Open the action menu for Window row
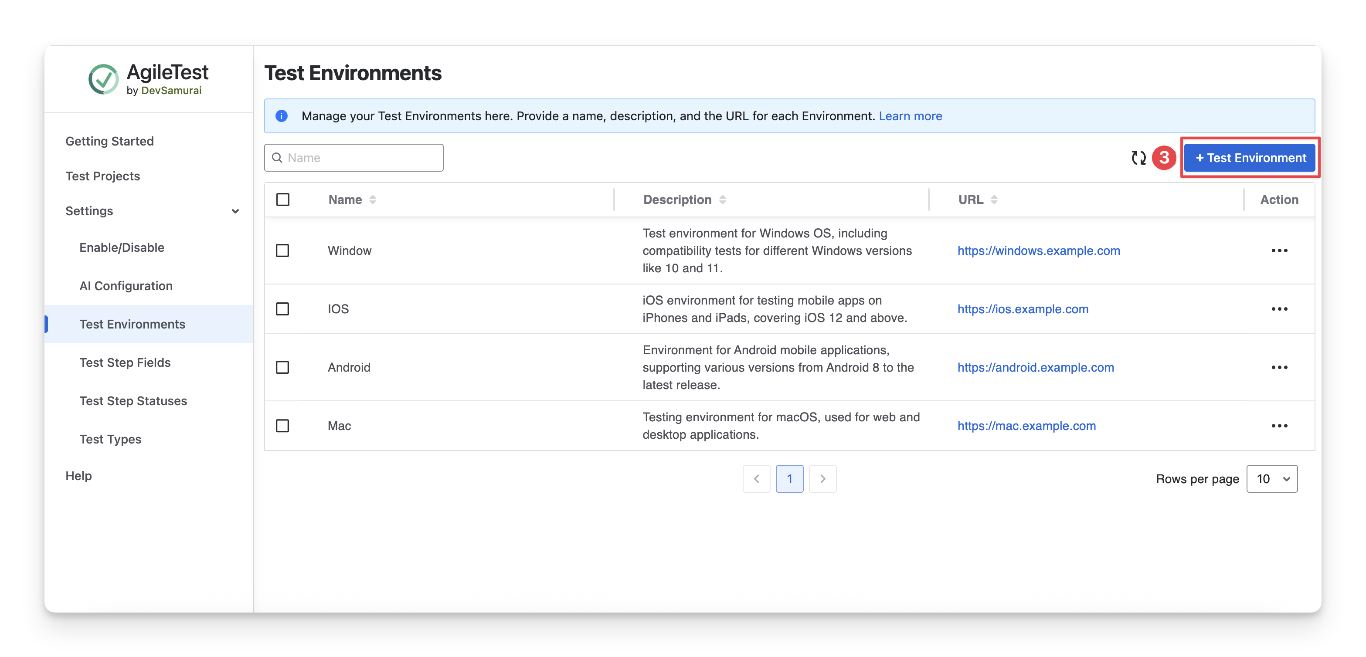 (1278, 251)
